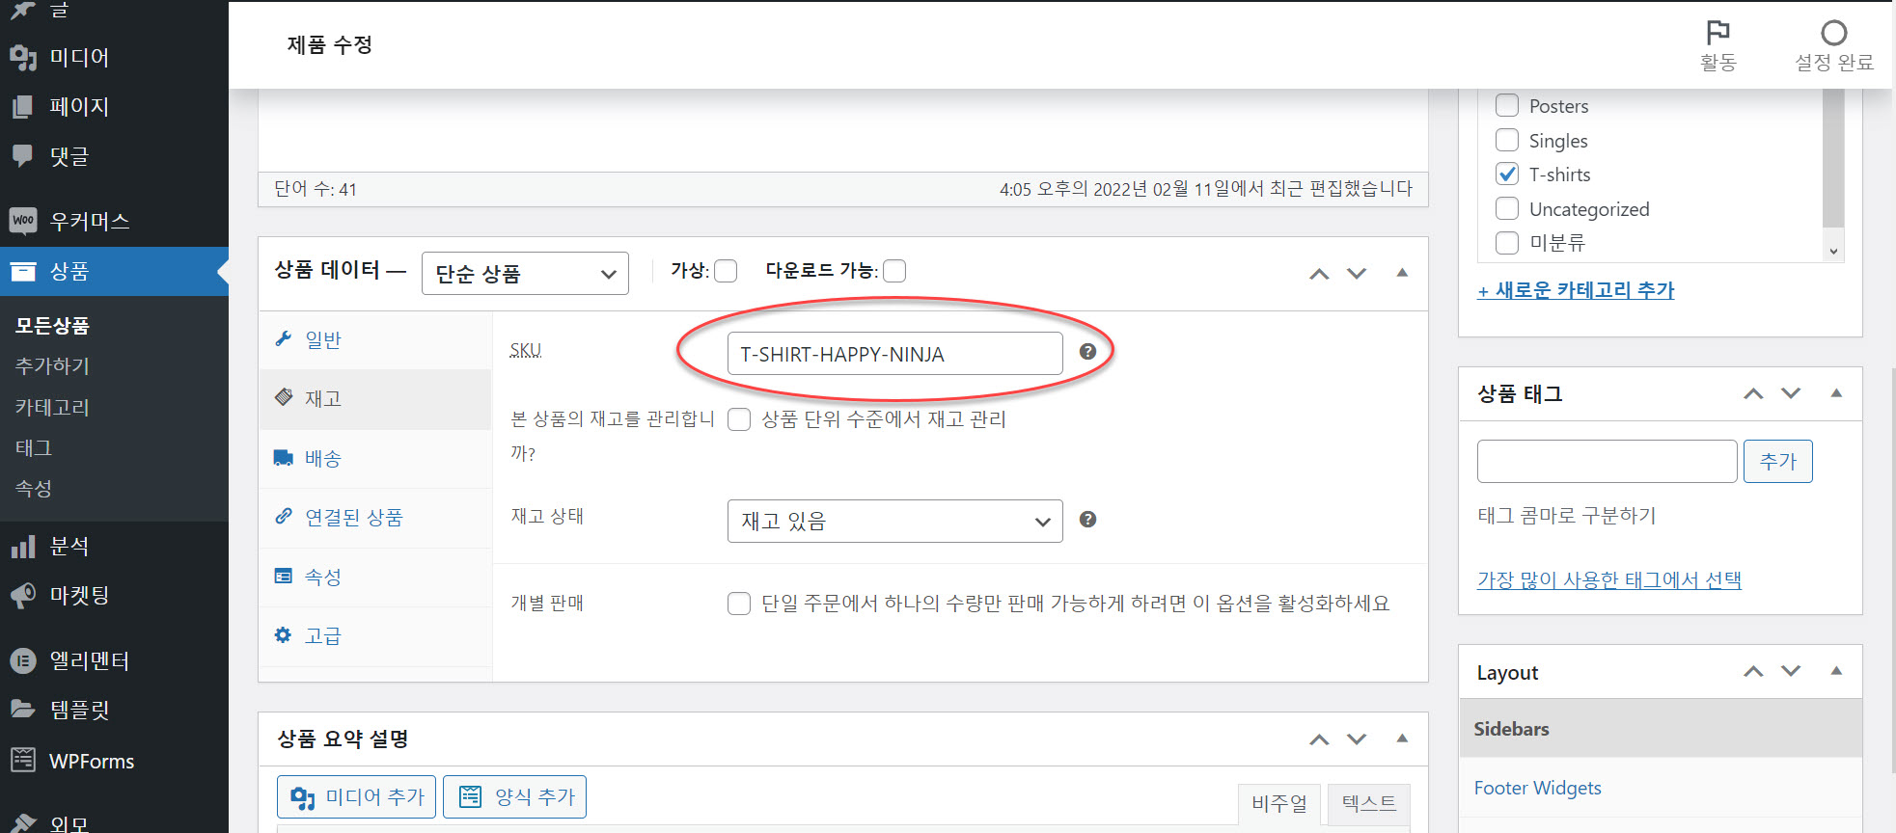Switch to the Shipping product data tab
The height and width of the screenshot is (833, 1896).
[375, 459]
